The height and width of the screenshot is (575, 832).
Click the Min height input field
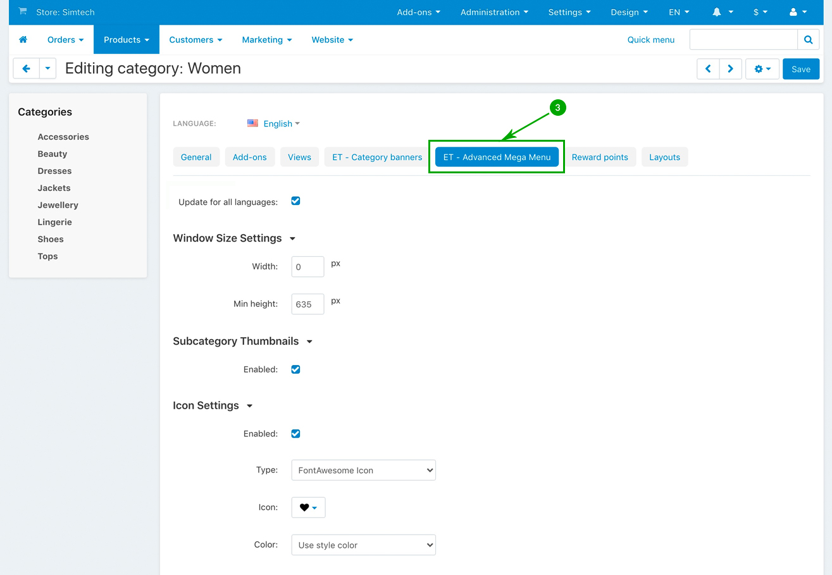[307, 304]
